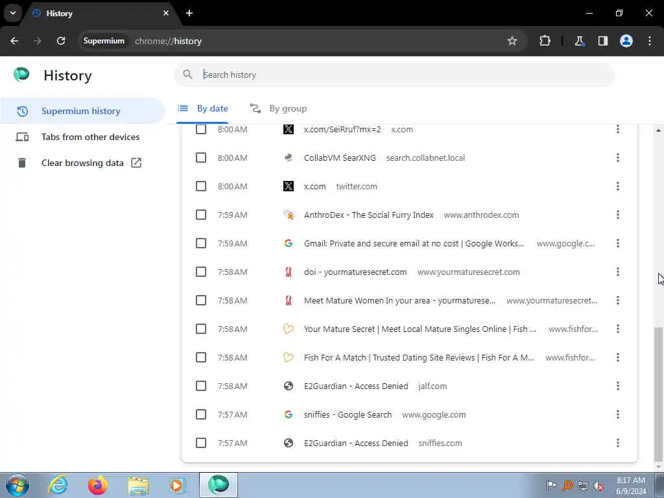Open AnthroDex - The Social Furry Index link
This screenshot has height=498, width=664.
click(x=368, y=215)
